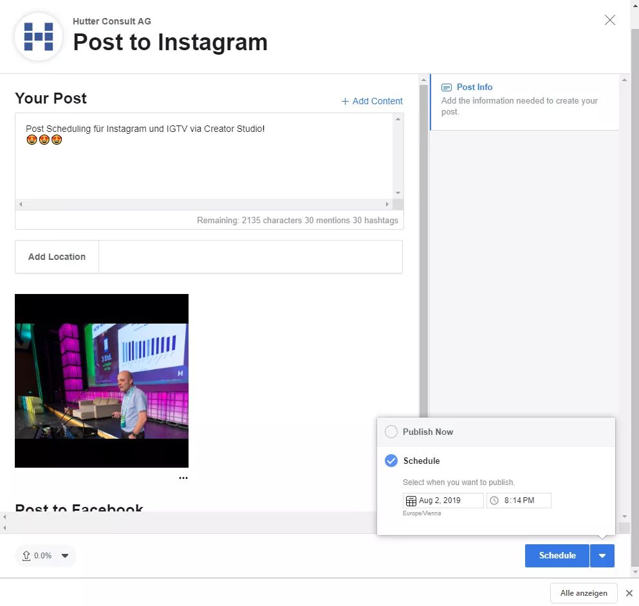Click the Post to Facebook section heading

[79, 509]
